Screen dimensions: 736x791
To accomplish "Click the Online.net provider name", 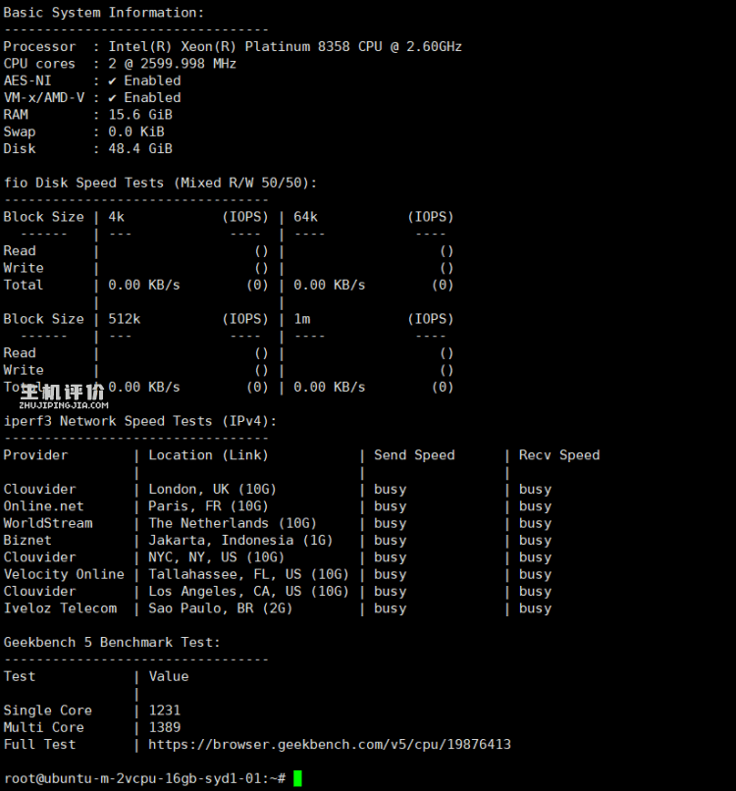I will tap(43, 506).
